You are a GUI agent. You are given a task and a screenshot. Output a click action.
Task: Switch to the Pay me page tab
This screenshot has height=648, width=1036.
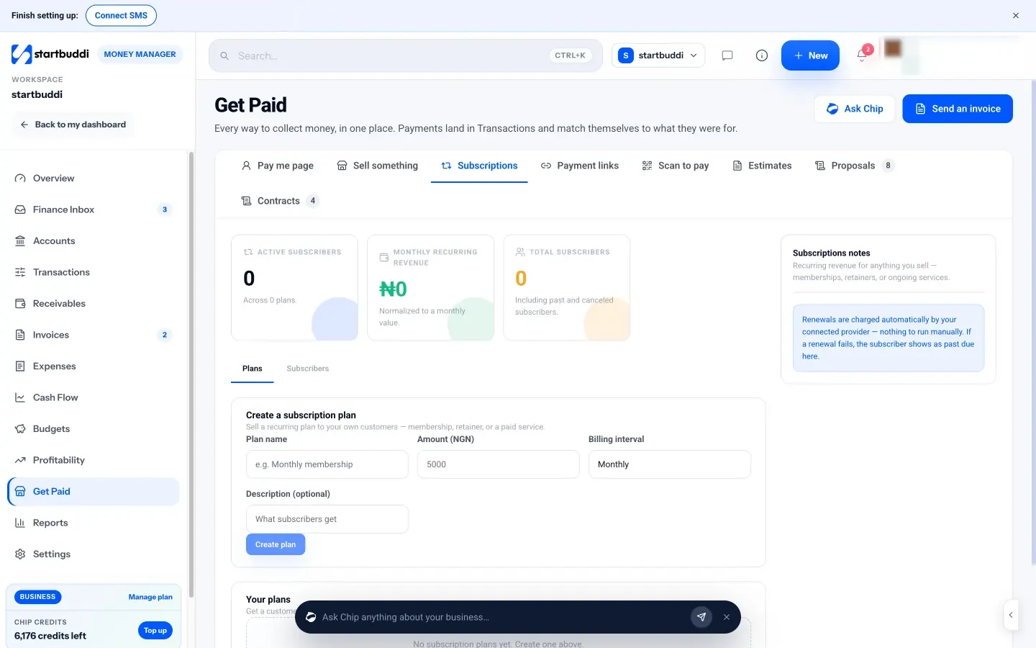coord(278,166)
